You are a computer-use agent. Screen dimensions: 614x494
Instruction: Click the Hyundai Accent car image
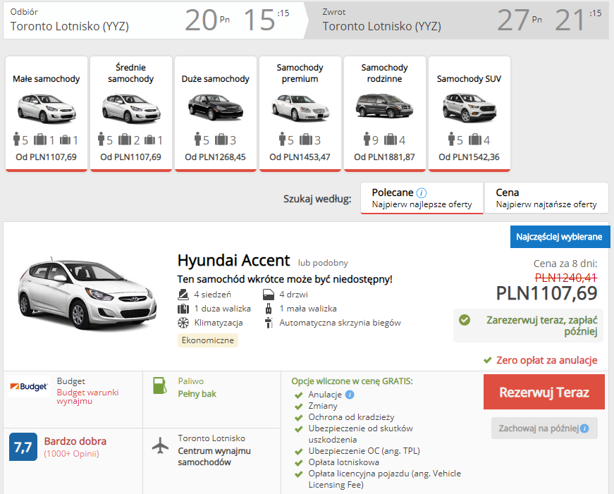(87, 294)
